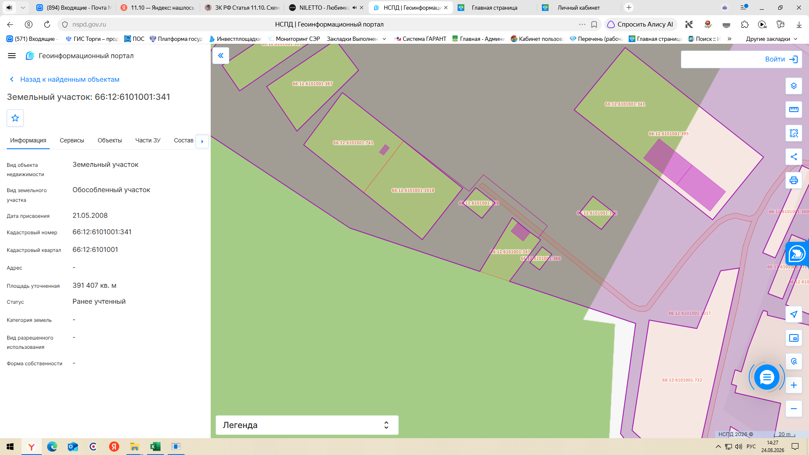Image resolution: width=809 pixels, height=455 pixels.
Task: Zoom in with the plus button
Action: 793,385
